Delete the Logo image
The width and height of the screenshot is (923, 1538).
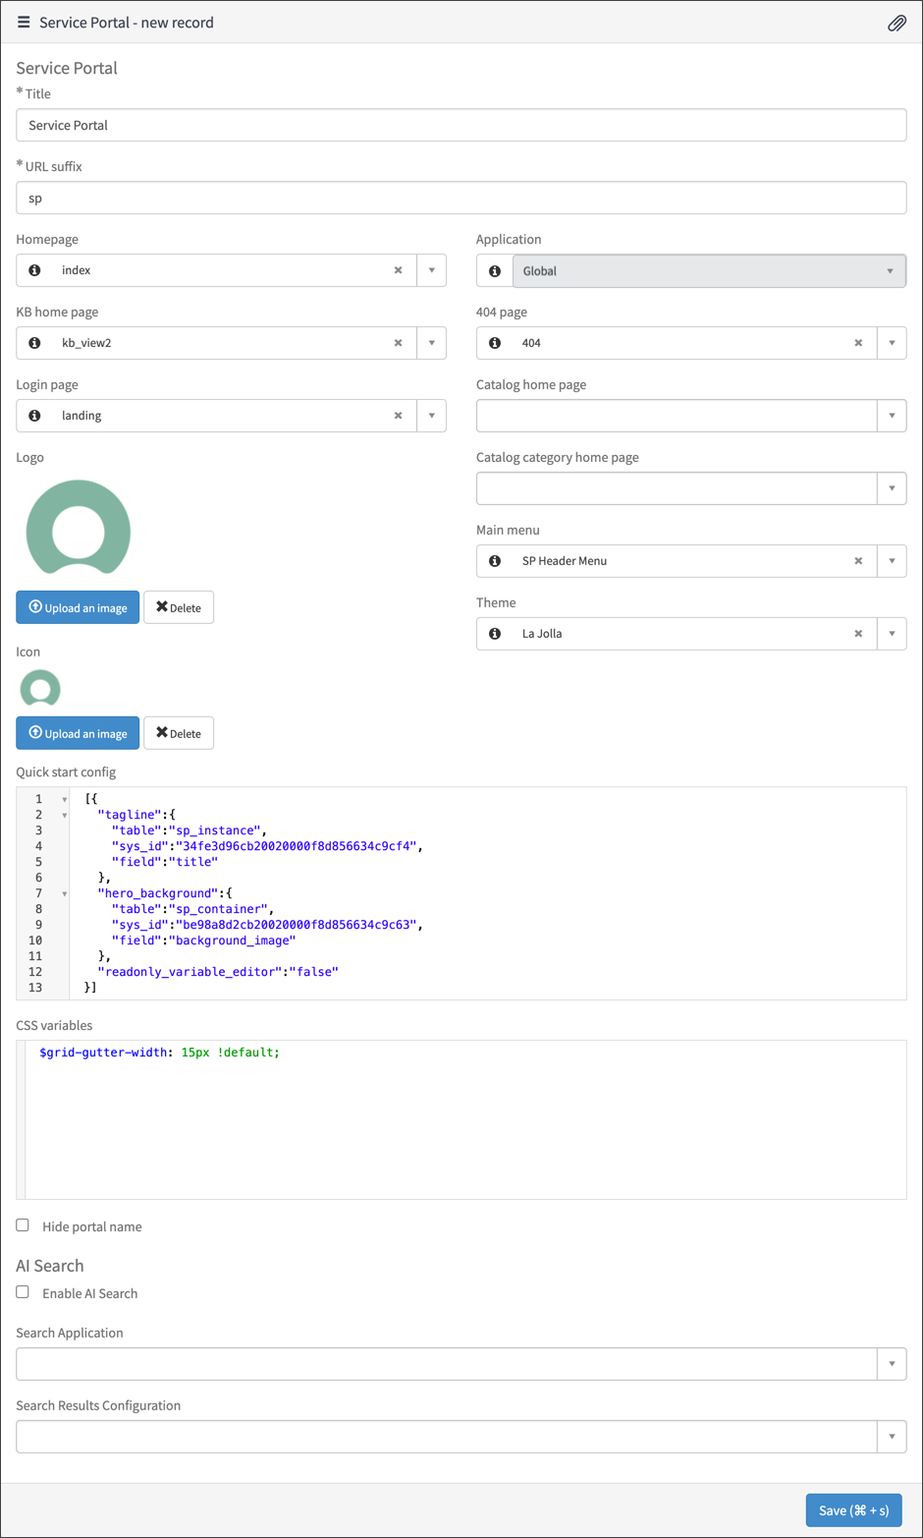[179, 606]
